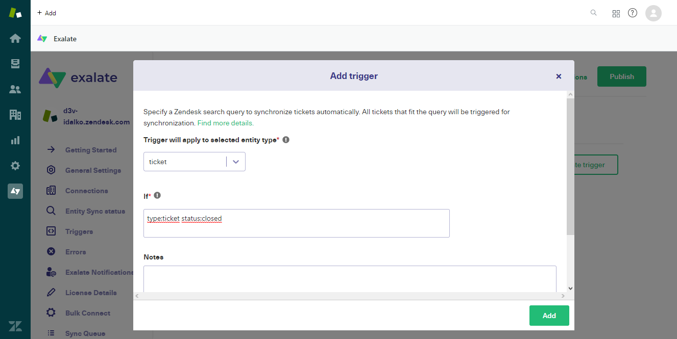This screenshot has width=677, height=339.
Task: Open Exalate Notifications menu item
Action: pyautogui.click(x=100, y=272)
